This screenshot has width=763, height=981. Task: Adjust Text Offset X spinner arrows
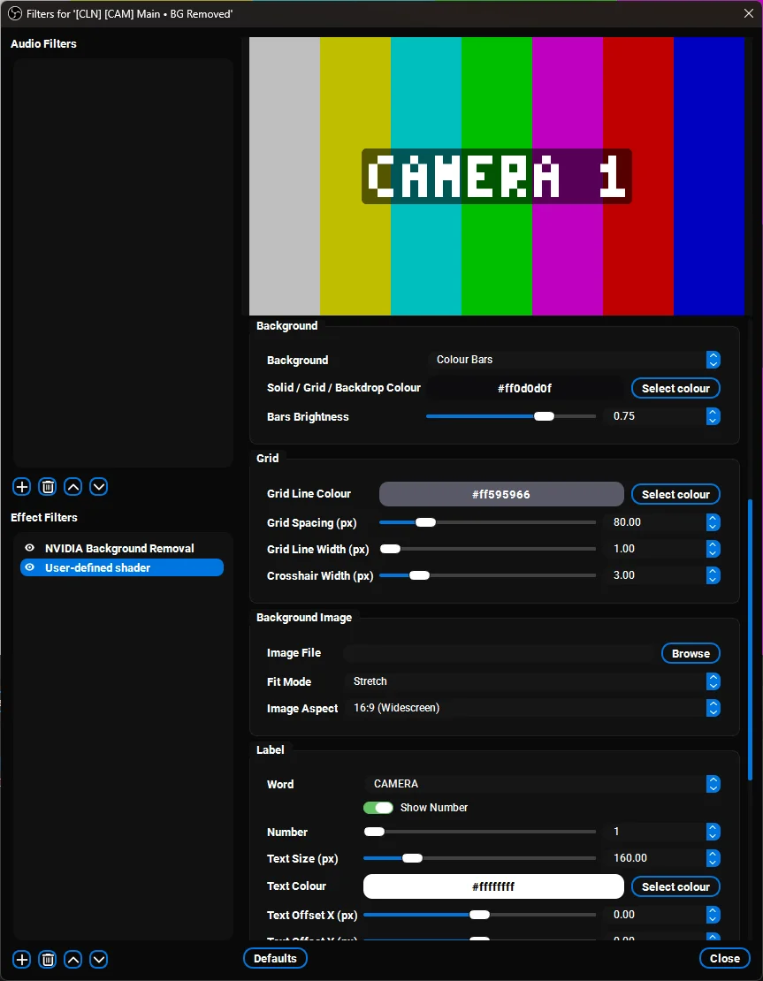pos(713,915)
